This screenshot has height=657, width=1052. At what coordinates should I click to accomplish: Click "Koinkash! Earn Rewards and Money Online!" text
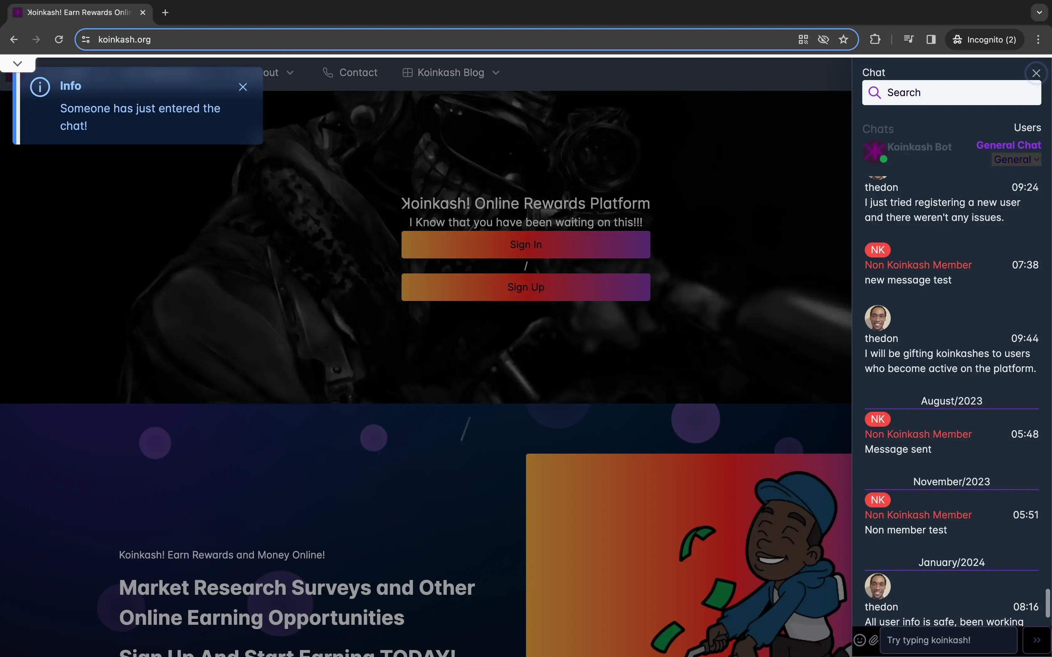click(222, 555)
